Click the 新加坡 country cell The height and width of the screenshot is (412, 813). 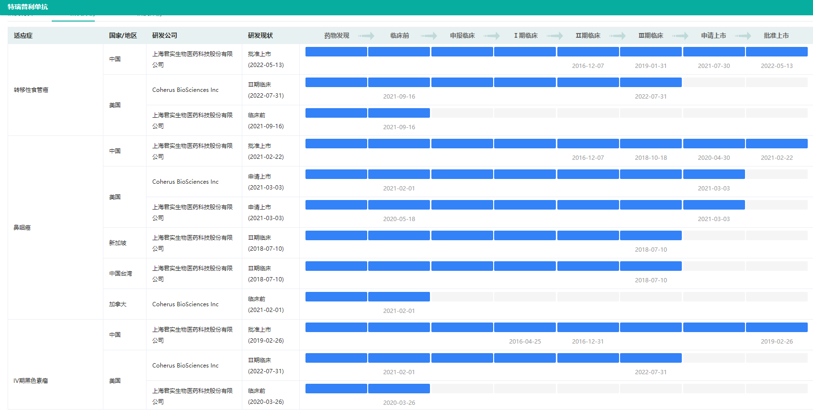(x=118, y=243)
